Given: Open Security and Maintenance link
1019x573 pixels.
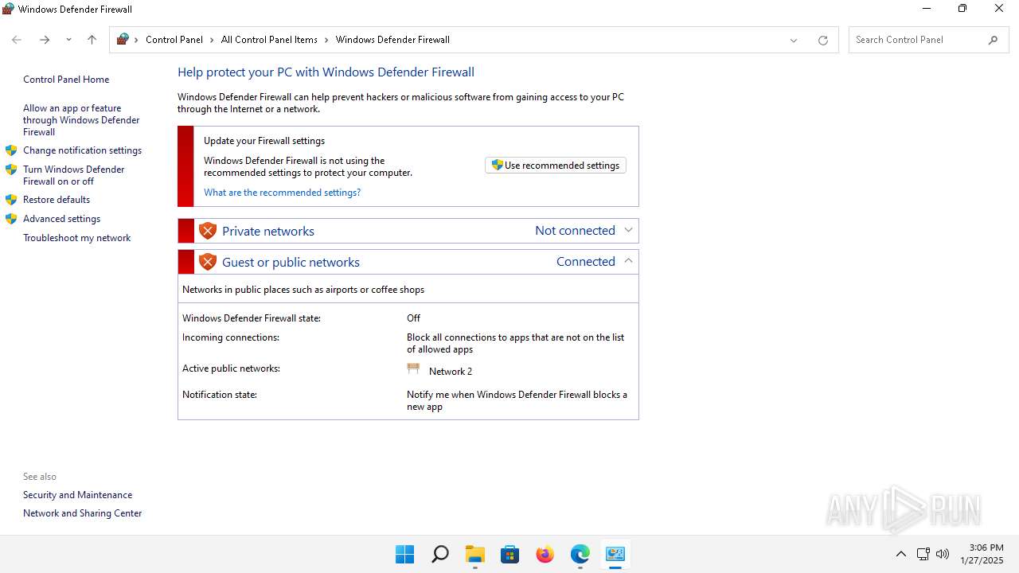Looking at the screenshot, I should [77, 495].
